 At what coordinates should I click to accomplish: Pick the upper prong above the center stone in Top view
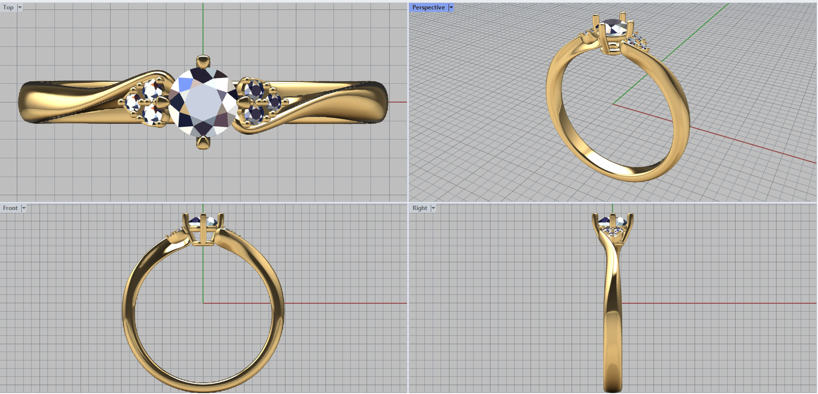[203, 62]
